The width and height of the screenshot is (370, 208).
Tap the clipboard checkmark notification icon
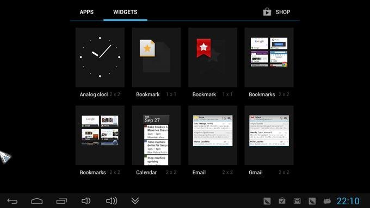[282, 201]
